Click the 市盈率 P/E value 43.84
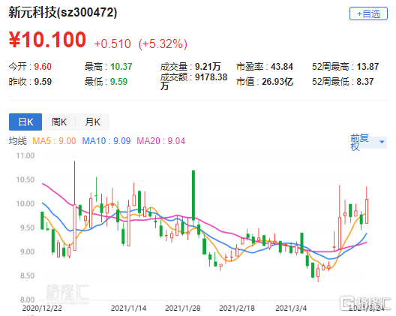The image size is (396, 316). tap(282, 67)
